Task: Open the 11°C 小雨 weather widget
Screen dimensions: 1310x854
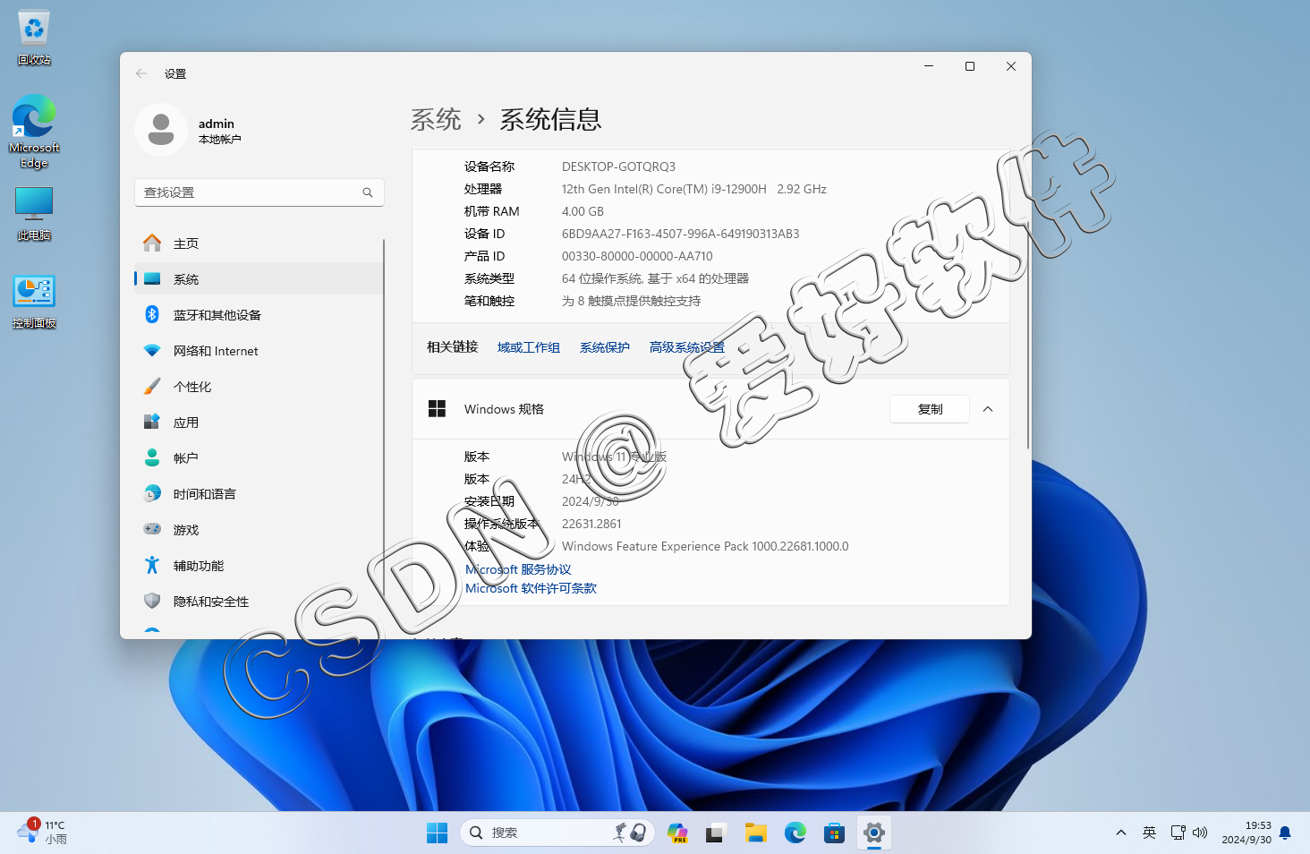Action: tap(43, 833)
